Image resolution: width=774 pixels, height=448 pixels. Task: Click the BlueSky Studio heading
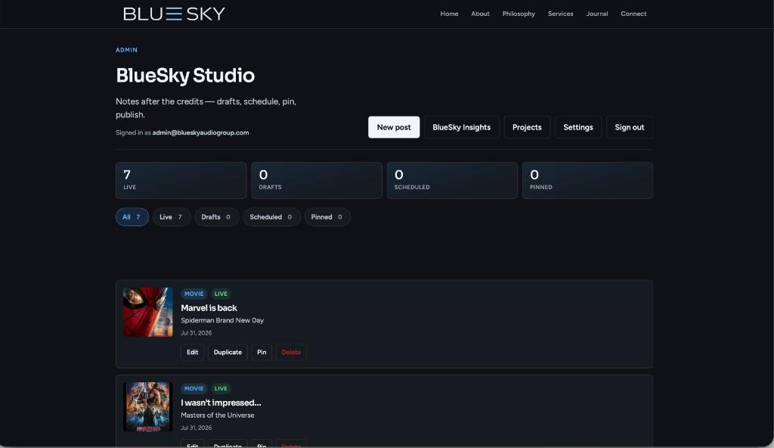pyautogui.click(x=185, y=76)
